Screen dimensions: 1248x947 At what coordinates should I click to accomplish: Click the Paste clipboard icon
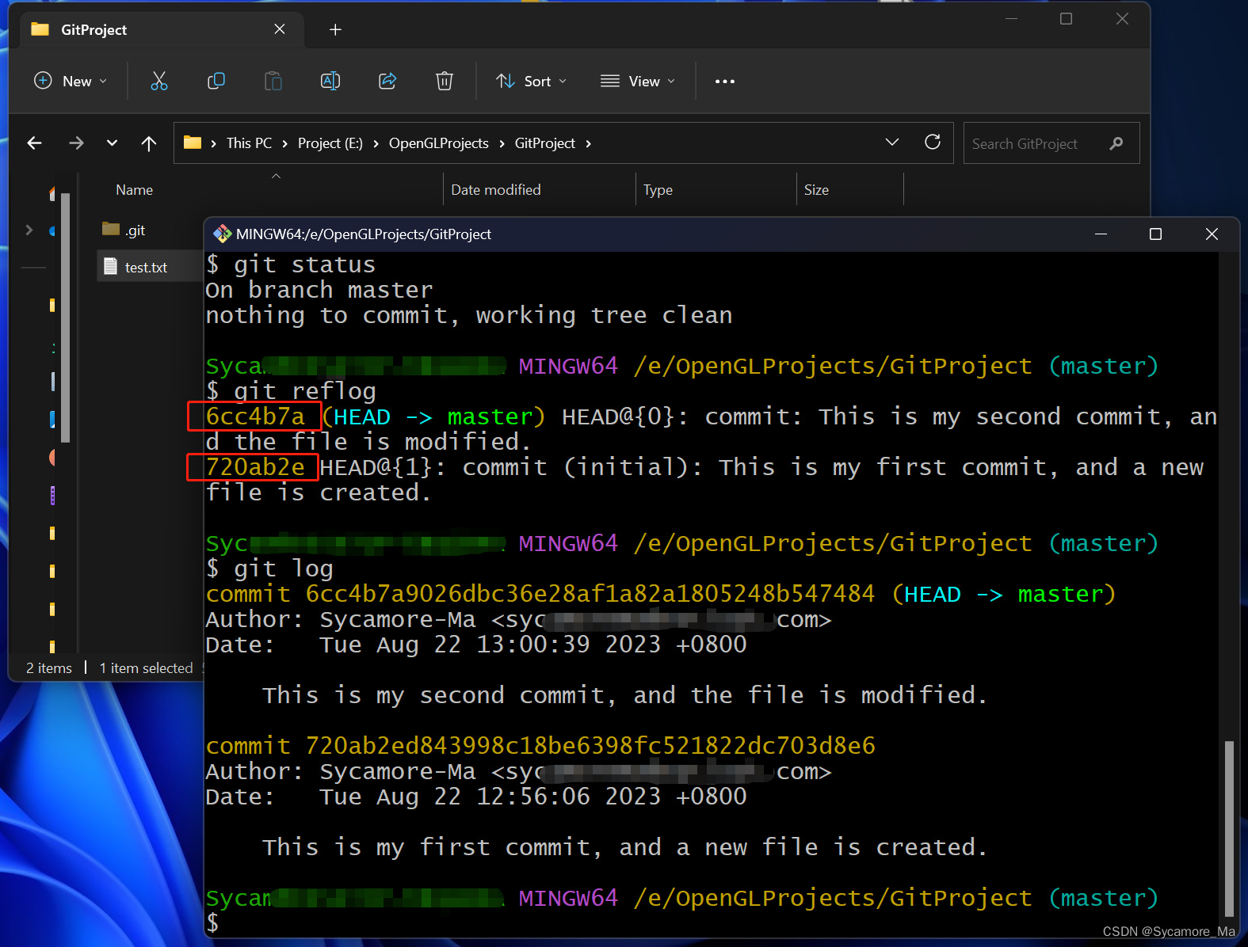point(273,81)
